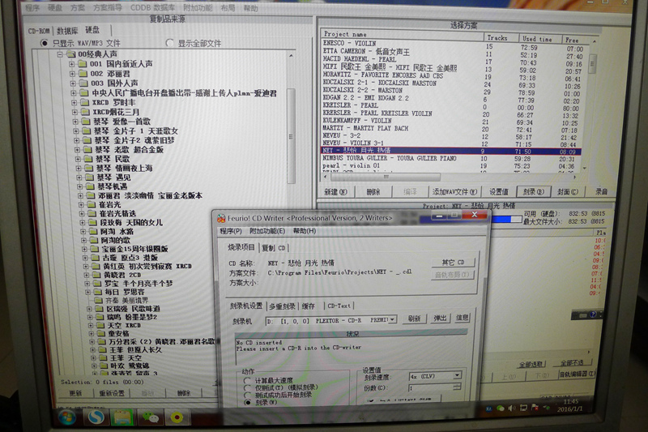Open the 刻录机 PLEXTOR drive dropdown
Image resolution: width=648 pixels, height=432 pixels.
[x=392, y=319]
